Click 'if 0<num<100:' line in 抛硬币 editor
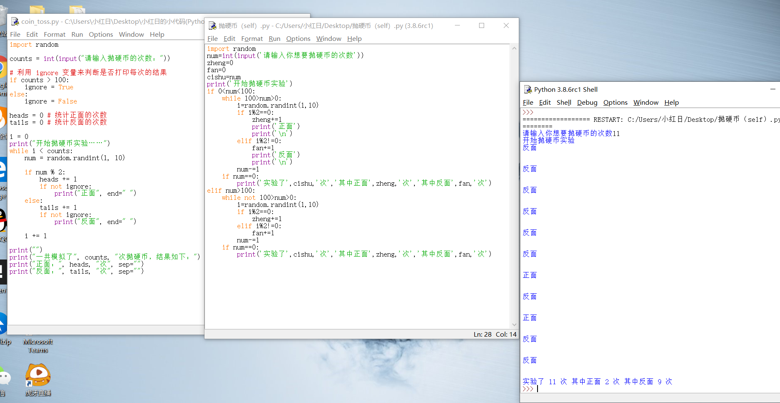This screenshot has height=403, width=780. click(x=231, y=91)
